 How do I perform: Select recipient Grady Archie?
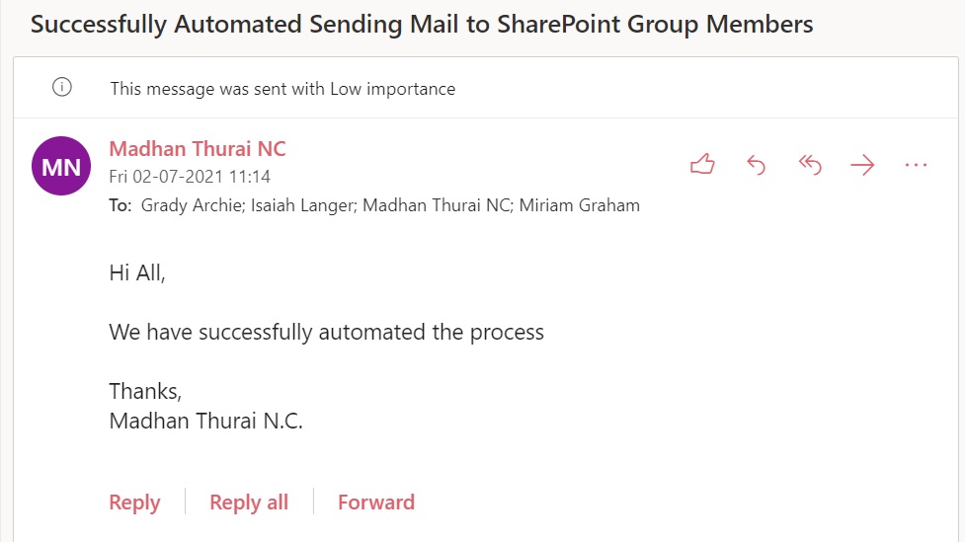[x=184, y=205]
